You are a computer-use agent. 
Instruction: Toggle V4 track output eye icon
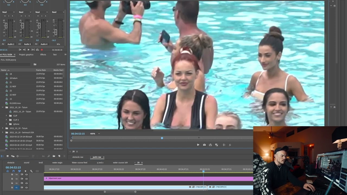point(27,175)
